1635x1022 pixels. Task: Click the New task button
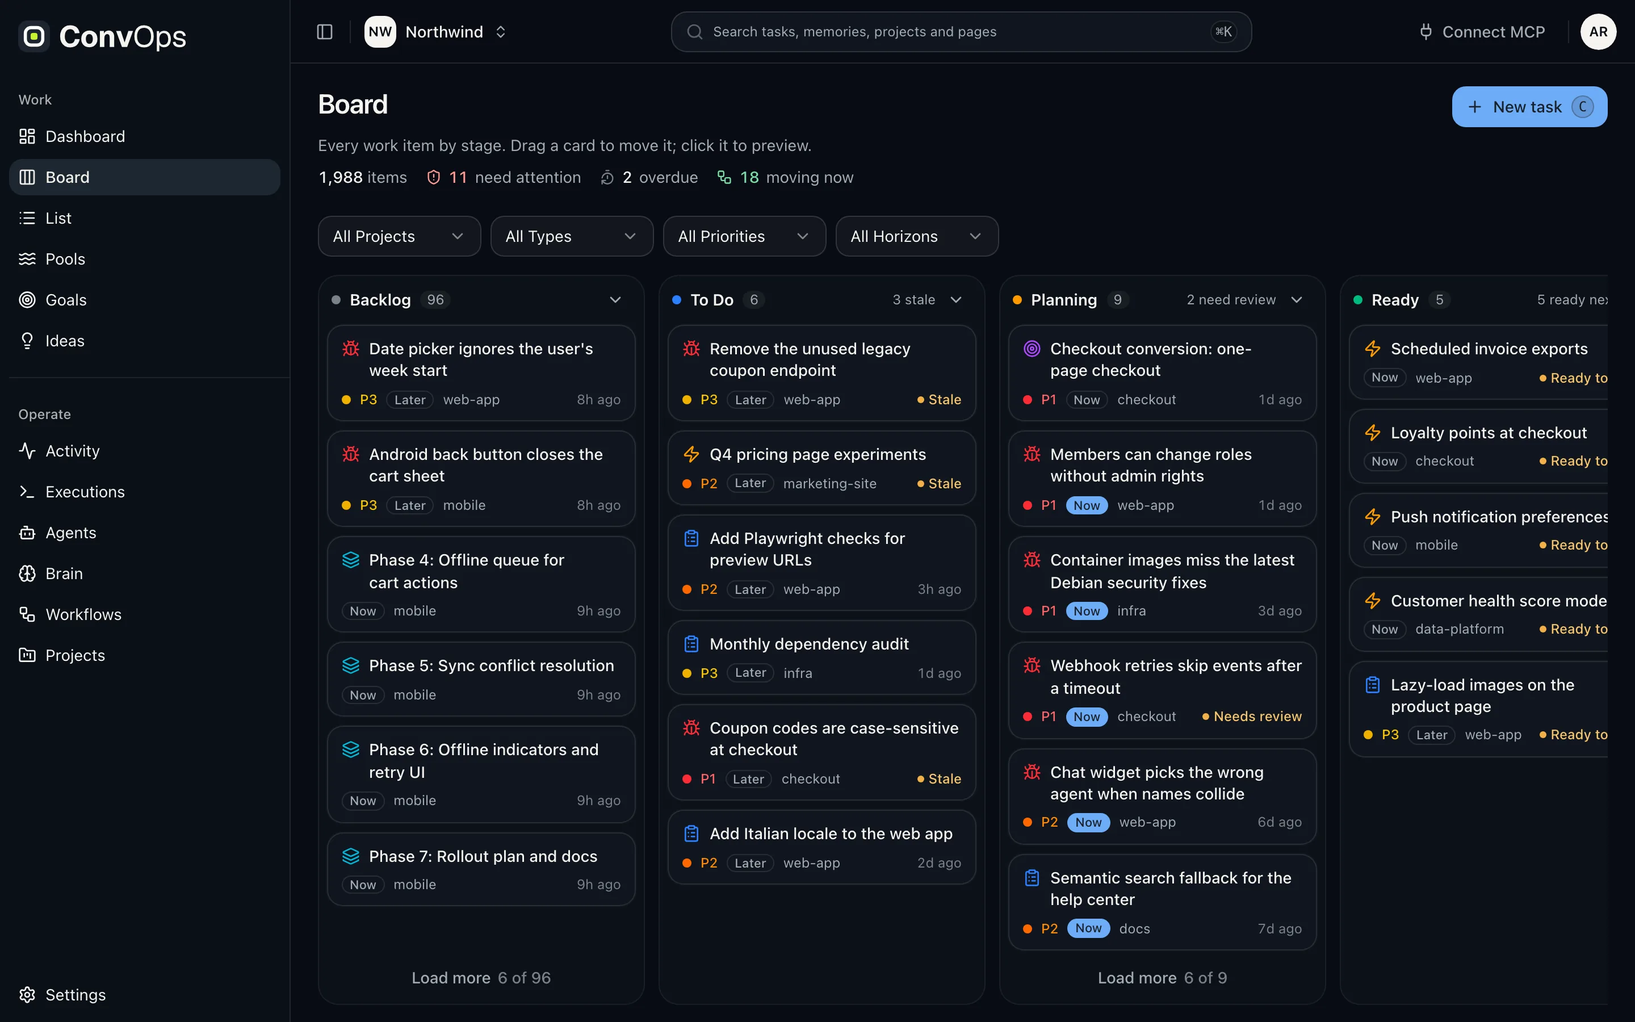tap(1529, 107)
